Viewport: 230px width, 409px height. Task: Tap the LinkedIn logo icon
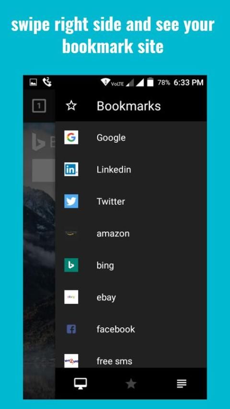pyautogui.click(x=71, y=169)
